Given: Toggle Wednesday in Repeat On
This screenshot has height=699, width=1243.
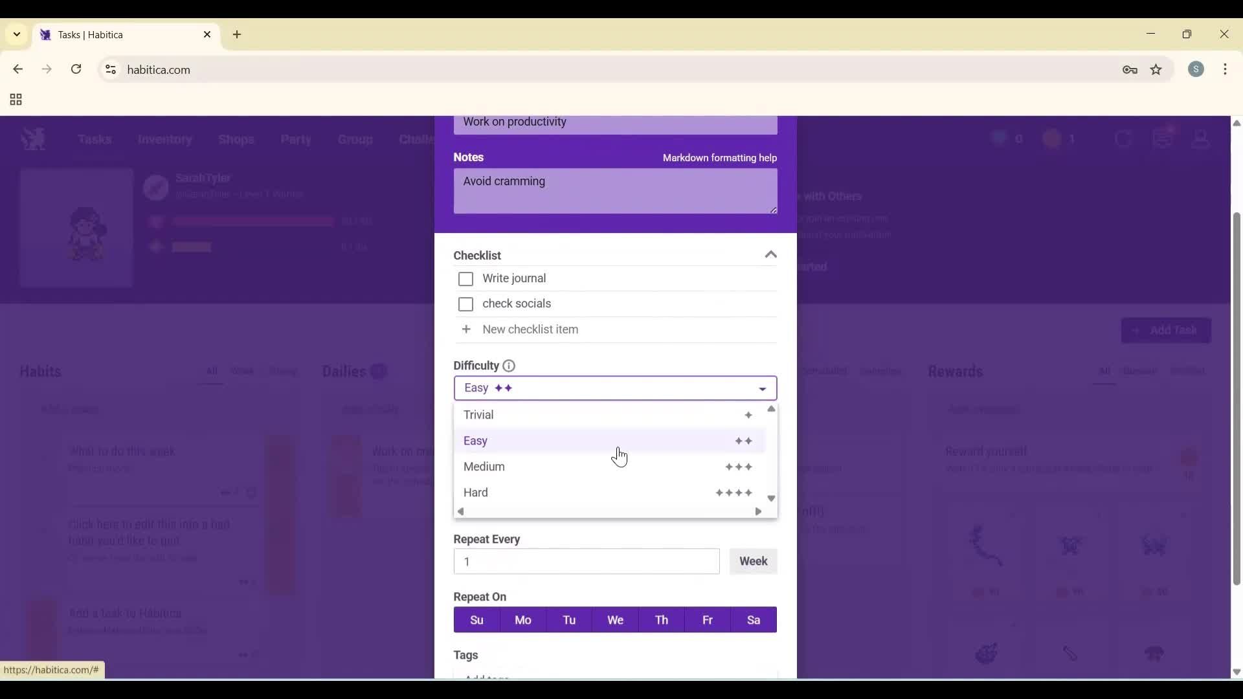Looking at the screenshot, I should point(615,619).
